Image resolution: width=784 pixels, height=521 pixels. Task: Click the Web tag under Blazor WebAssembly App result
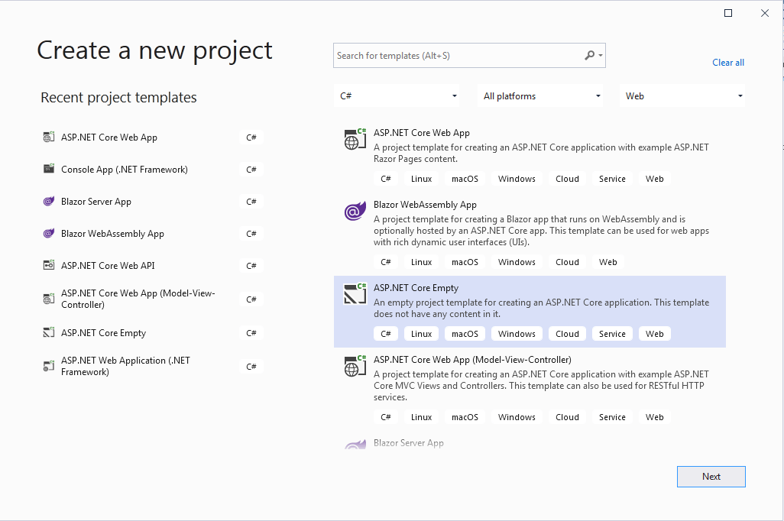pos(608,262)
